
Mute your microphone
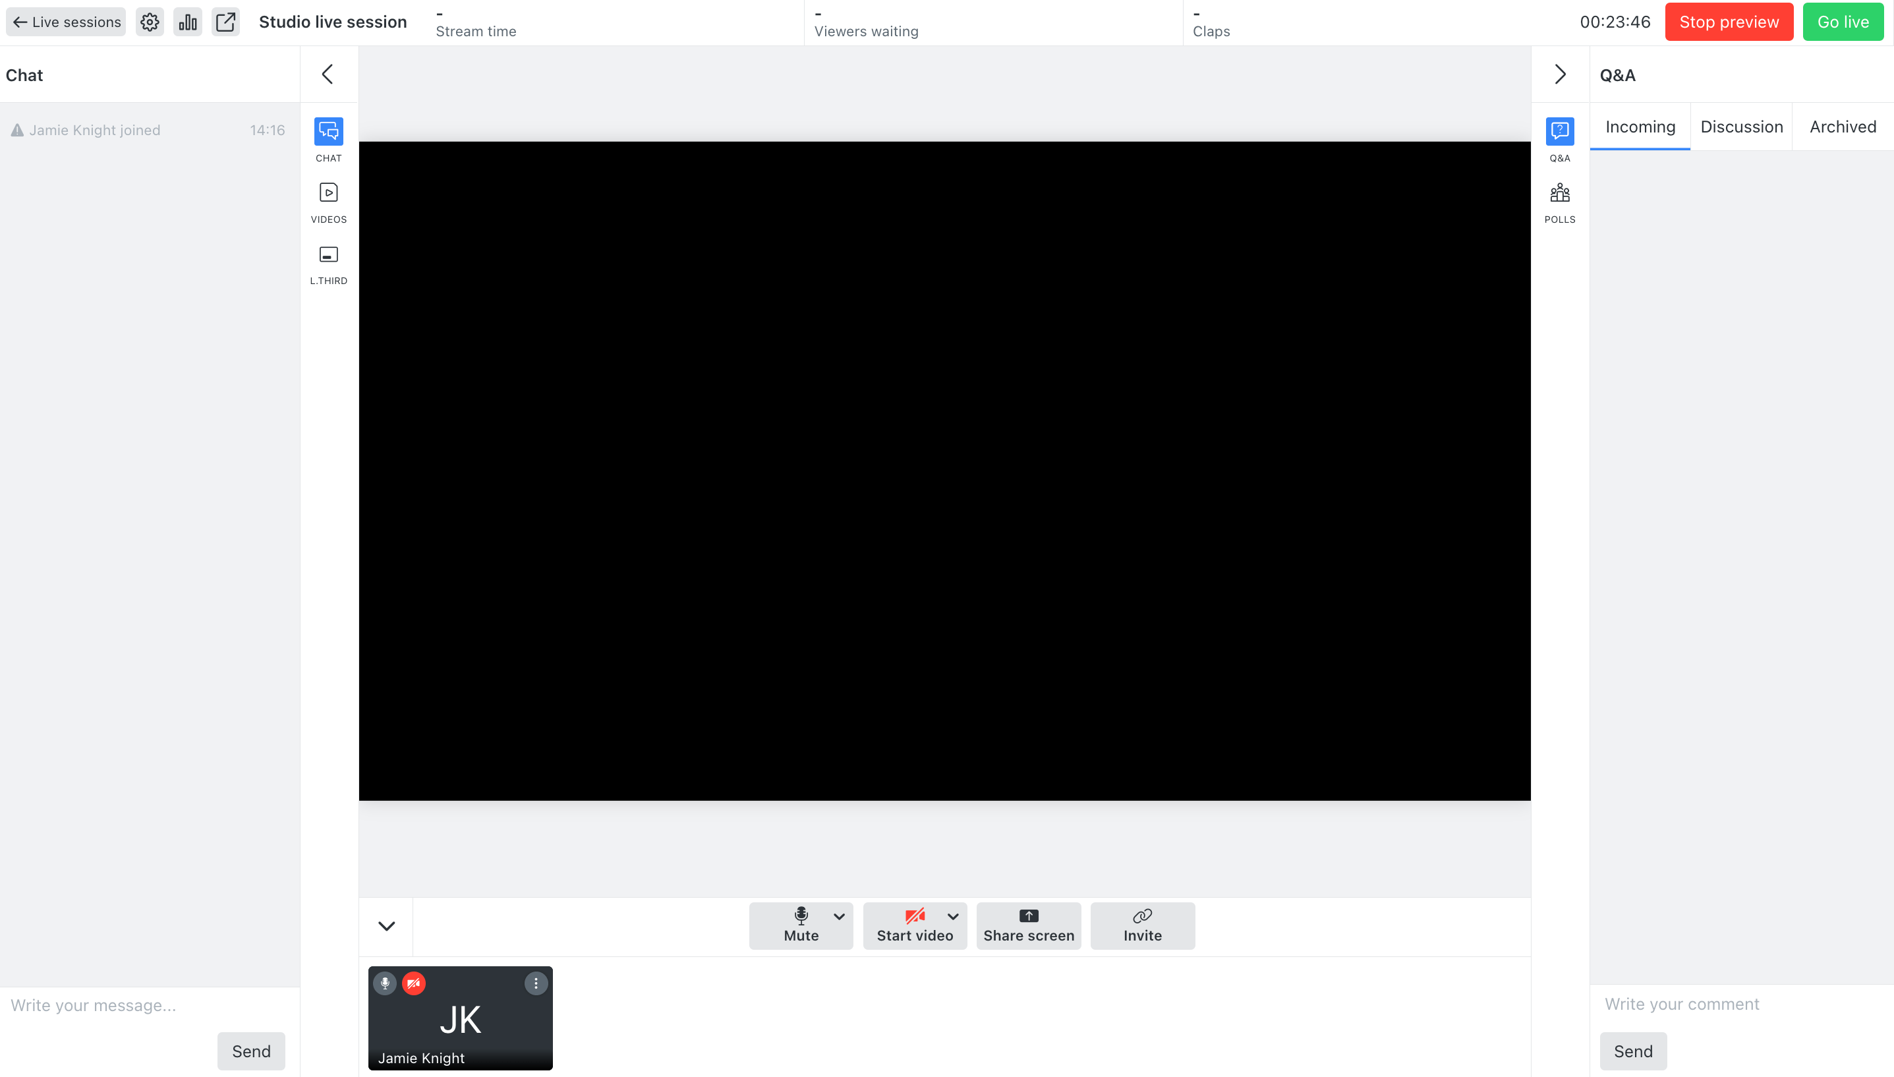pyautogui.click(x=800, y=925)
